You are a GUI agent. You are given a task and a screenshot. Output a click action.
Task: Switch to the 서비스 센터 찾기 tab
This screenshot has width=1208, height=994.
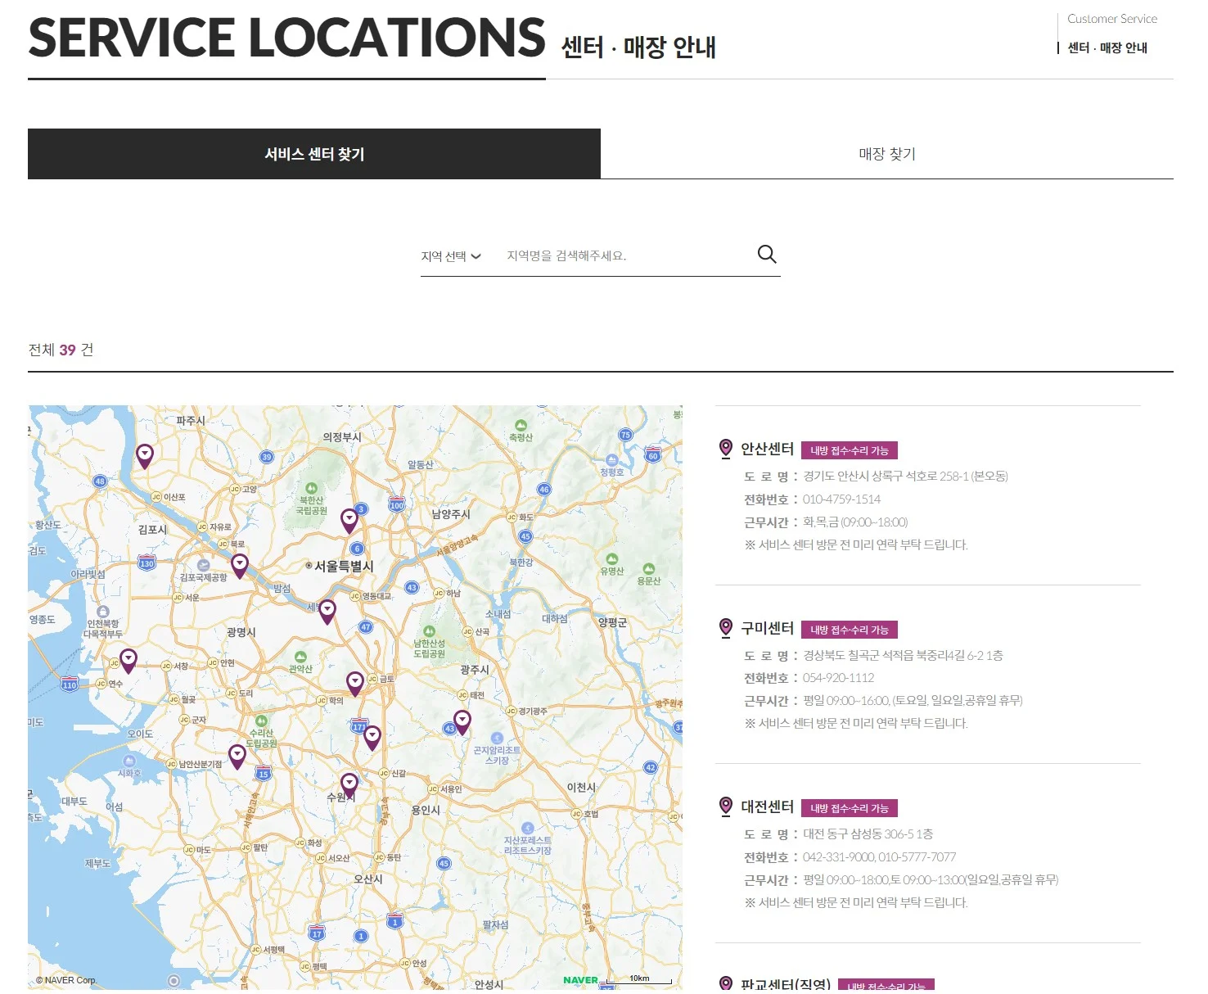(314, 154)
